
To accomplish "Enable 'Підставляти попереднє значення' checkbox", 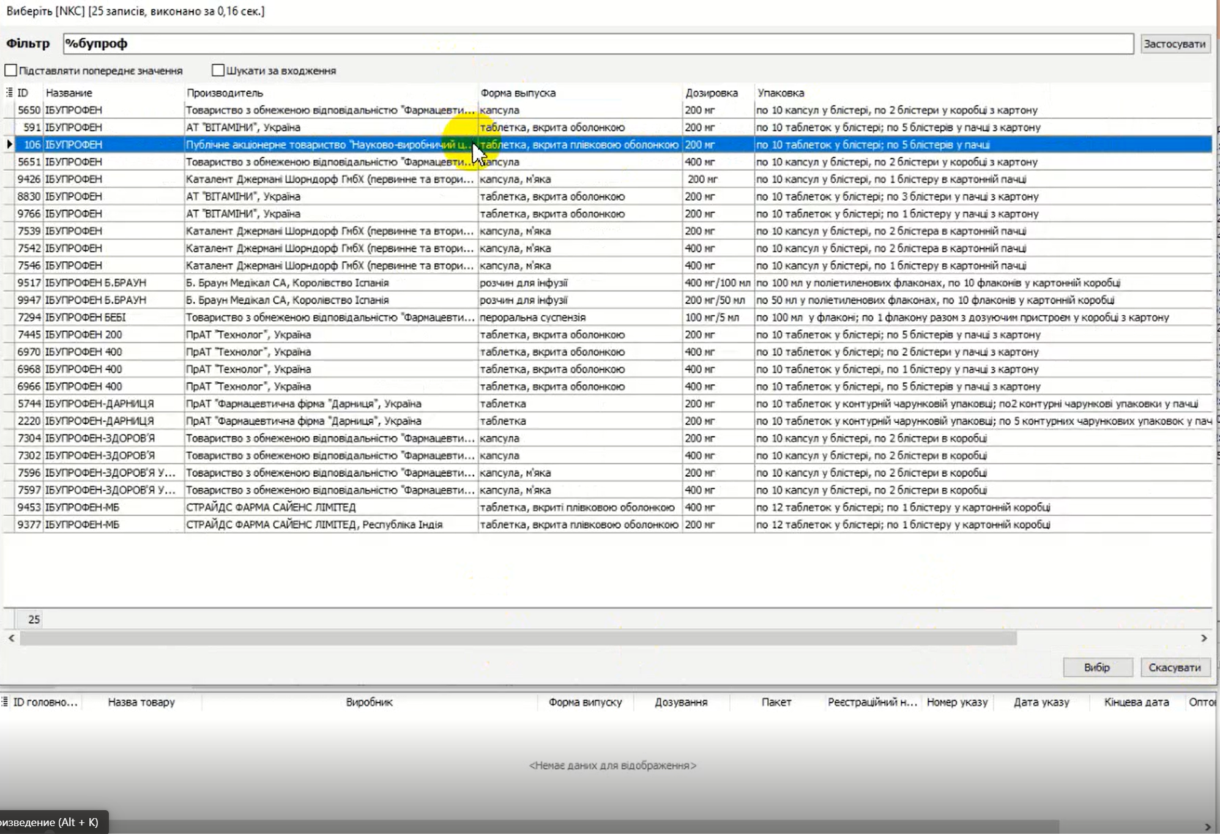I will (x=11, y=70).
